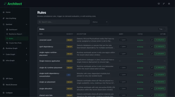Expand Cypher query for unowned-asset
Viewport: 175px width, 97px height.
[x=123, y=40]
